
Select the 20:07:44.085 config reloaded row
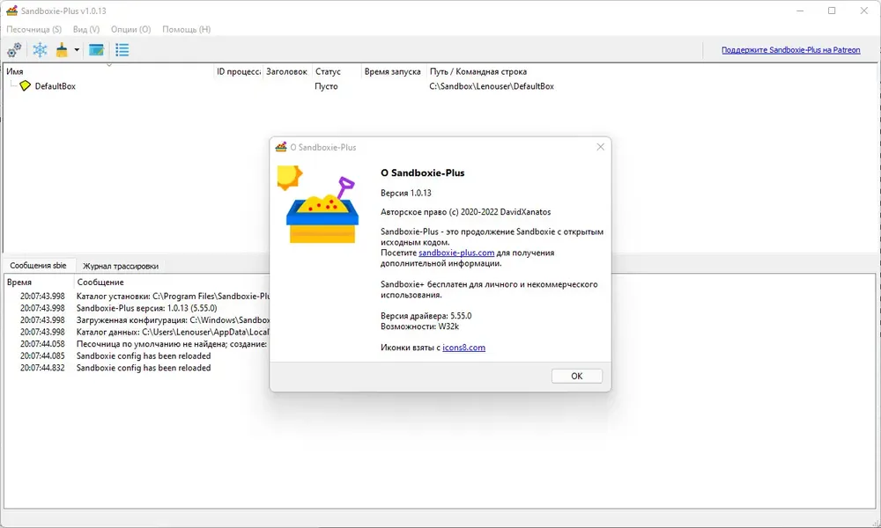click(x=137, y=356)
